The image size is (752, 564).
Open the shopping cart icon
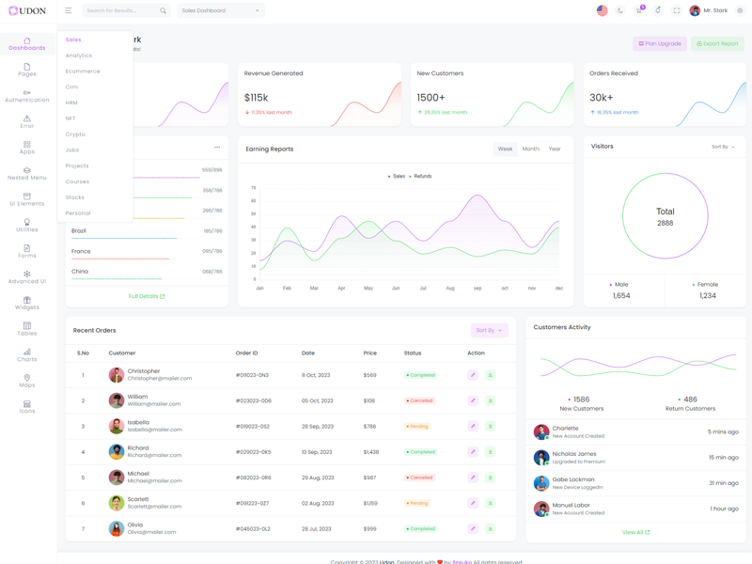click(x=639, y=10)
